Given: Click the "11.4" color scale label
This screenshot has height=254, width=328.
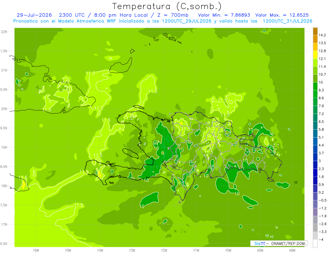Looking at the screenshot, I should pyautogui.click(x=322, y=67).
